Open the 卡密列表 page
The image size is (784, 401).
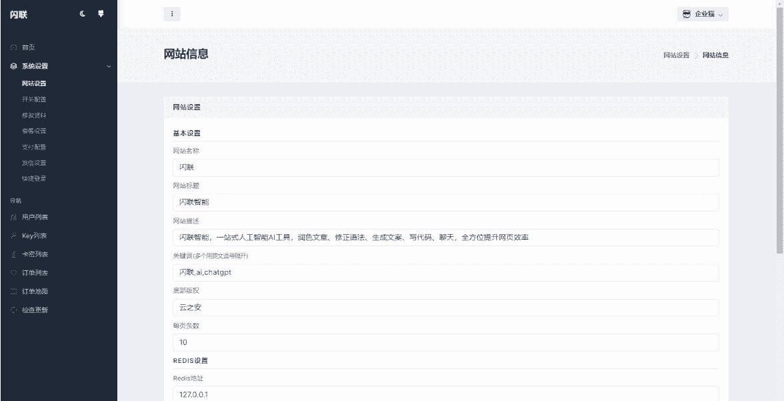click(x=35, y=254)
